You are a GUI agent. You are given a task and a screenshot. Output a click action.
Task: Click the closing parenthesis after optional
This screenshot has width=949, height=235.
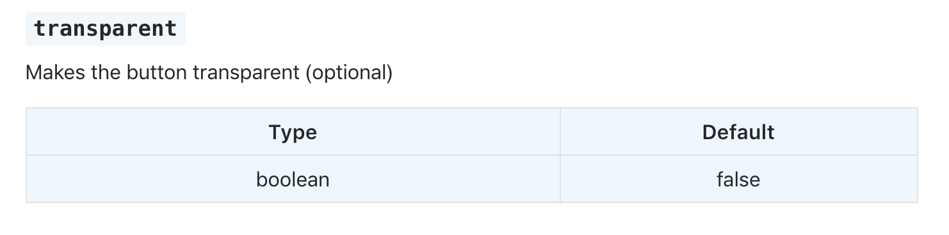coord(389,73)
